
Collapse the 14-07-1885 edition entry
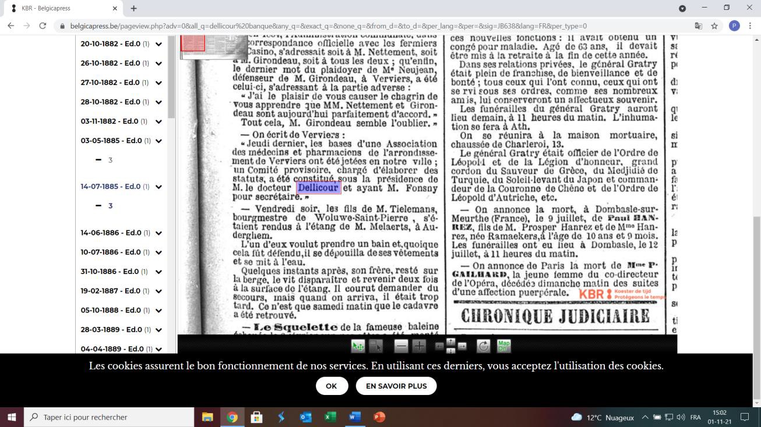click(158, 187)
